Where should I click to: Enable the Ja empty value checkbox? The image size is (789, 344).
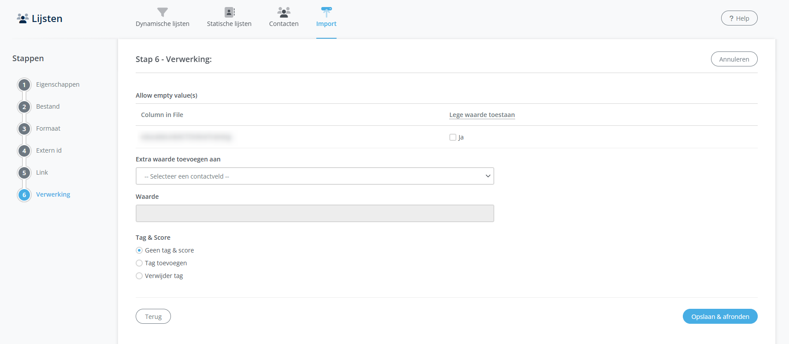point(453,137)
